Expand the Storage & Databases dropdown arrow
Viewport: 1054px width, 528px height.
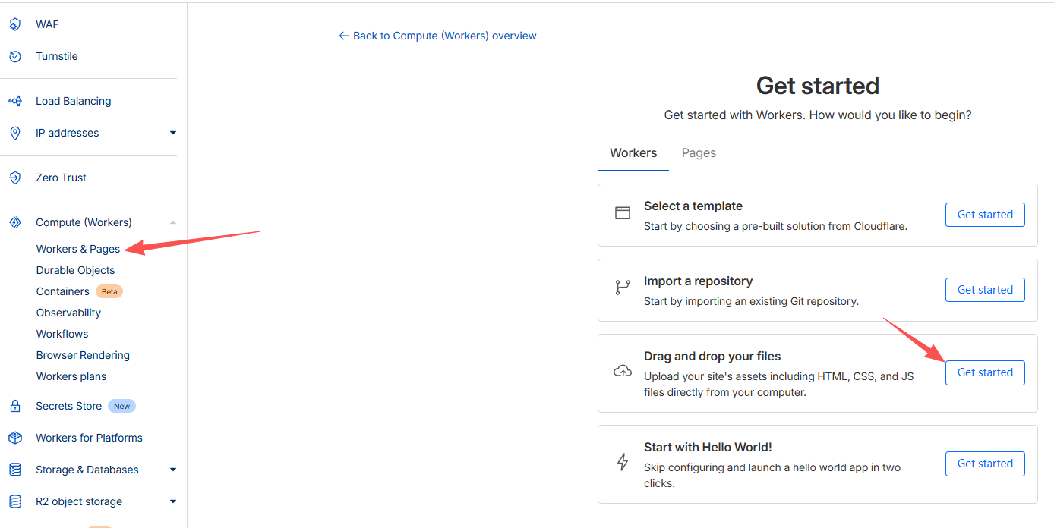click(x=173, y=470)
